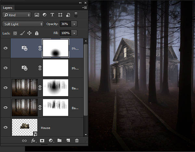The height and width of the screenshot is (152, 195).
Task: Toggle visibility of selected Photo Filter layer
Action: (6, 48)
